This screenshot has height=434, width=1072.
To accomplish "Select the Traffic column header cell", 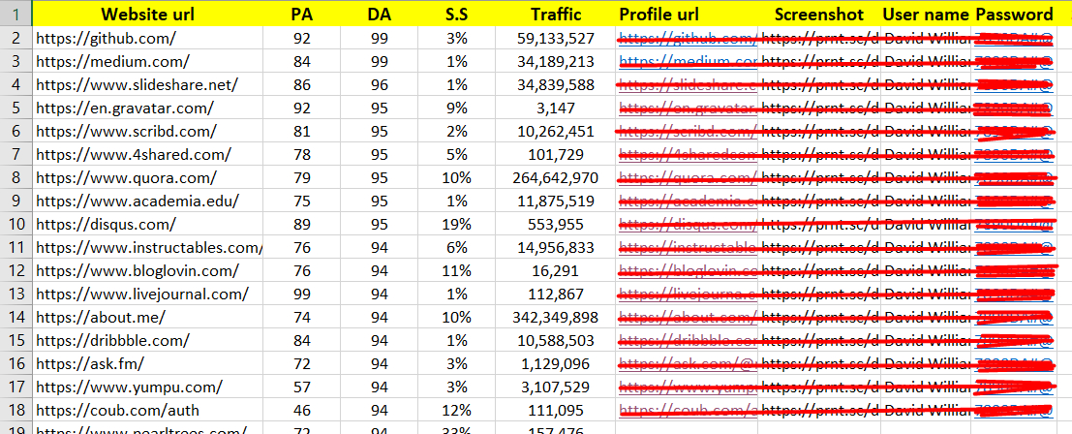I will (x=556, y=14).
